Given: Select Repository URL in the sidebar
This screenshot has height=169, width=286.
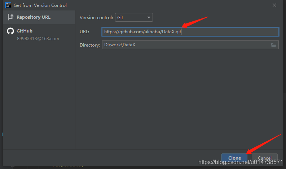Looking at the screenshot, I should click(x=39, y=17).
